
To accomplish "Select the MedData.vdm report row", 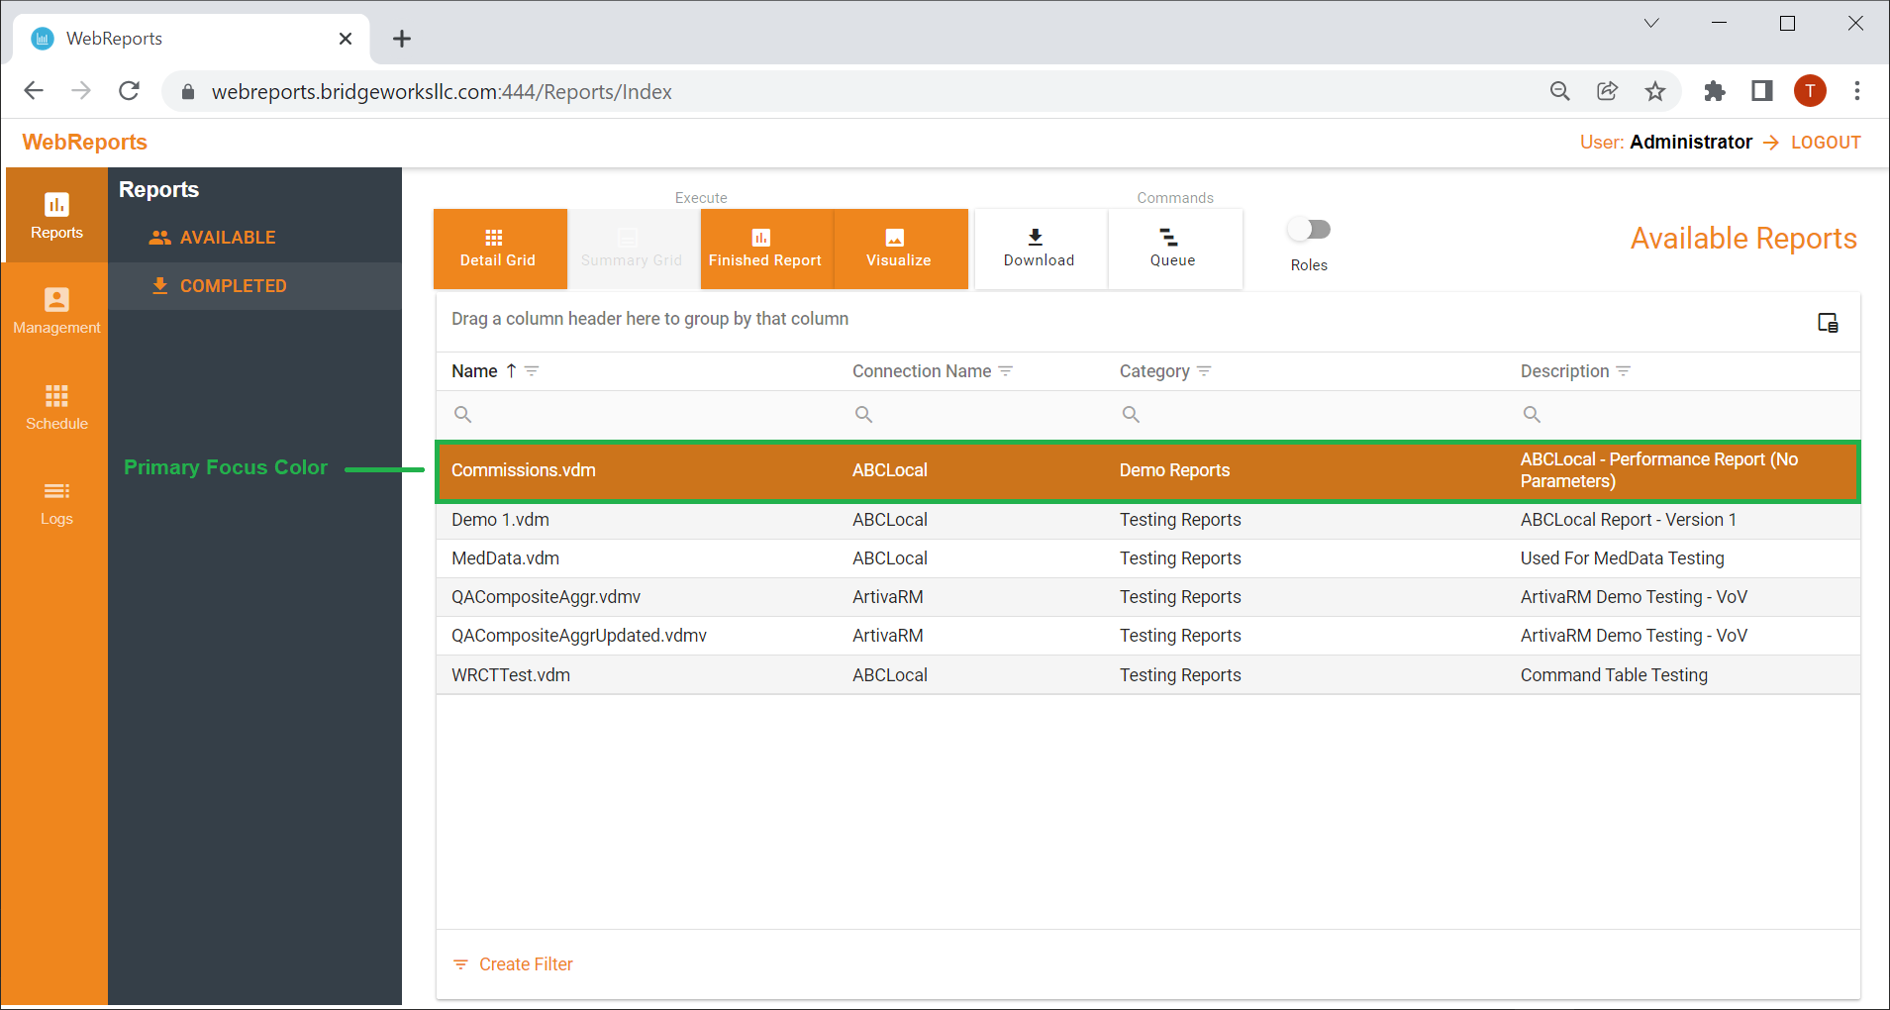I will tap(1148, 558).
